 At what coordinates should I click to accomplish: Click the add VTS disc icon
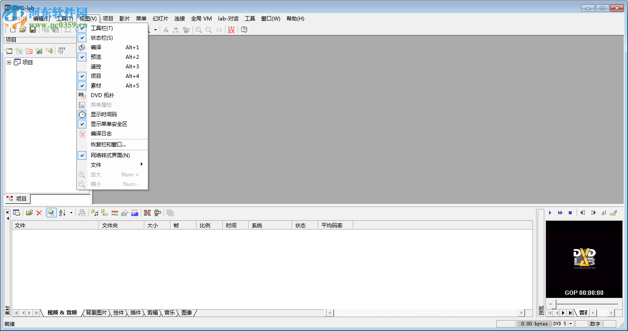[61, 51]
